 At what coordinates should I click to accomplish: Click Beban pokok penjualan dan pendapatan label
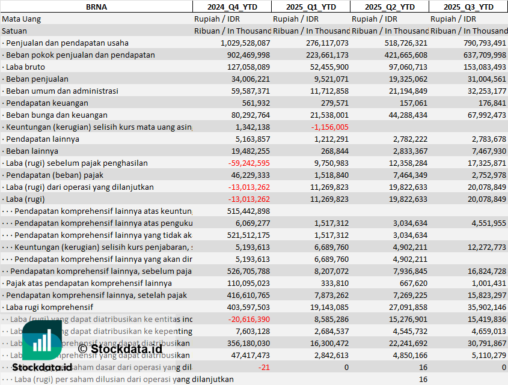81,55
